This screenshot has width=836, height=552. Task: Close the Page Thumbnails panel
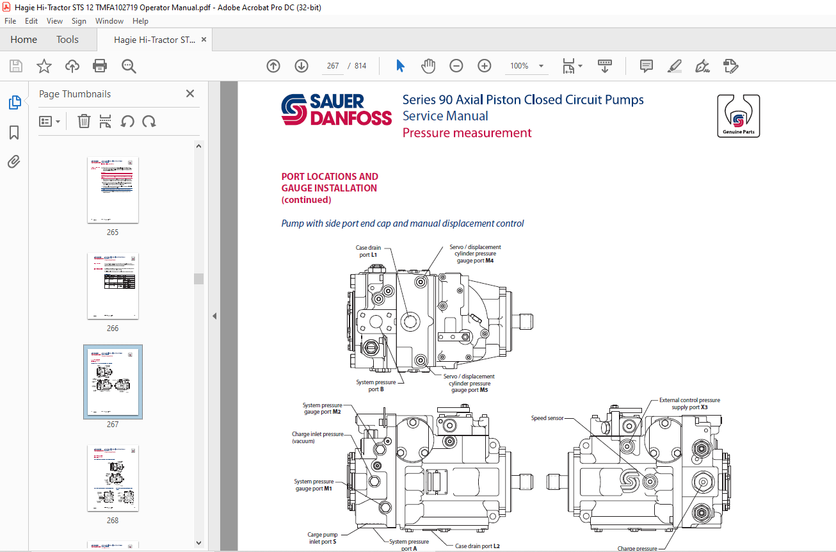(x=190, y=93)
